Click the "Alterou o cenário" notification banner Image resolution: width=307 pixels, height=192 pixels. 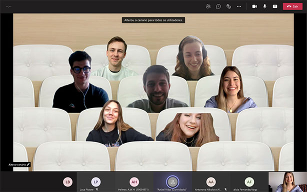153,20
